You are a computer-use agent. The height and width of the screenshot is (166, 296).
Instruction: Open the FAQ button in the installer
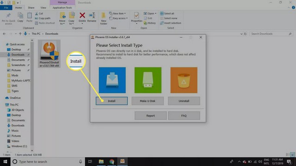click(x=184, y=116)
